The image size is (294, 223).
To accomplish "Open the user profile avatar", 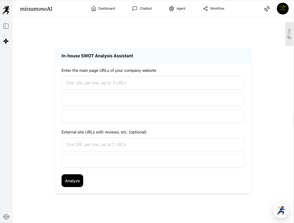I will [x=282, y=9].
